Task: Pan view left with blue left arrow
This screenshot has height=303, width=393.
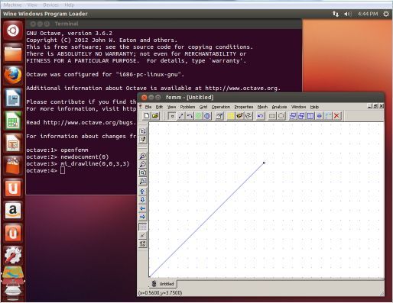Action: tap(143, 208)
